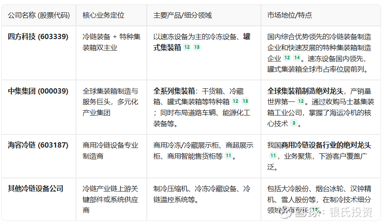
Task: Click the bold 商用冷链设备行业的绝对龙头 text
Action: (326, 145)
